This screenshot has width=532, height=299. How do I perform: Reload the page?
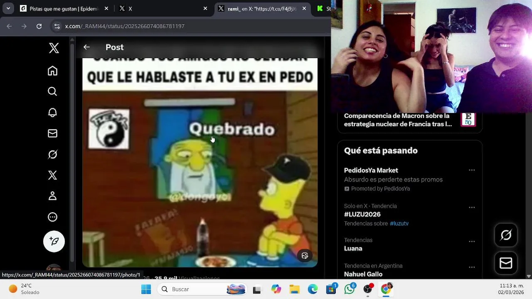39,26
